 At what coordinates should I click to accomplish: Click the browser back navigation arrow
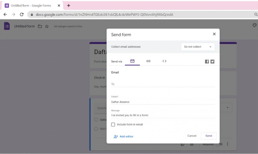pyautogui.click(x=5, y=15)
